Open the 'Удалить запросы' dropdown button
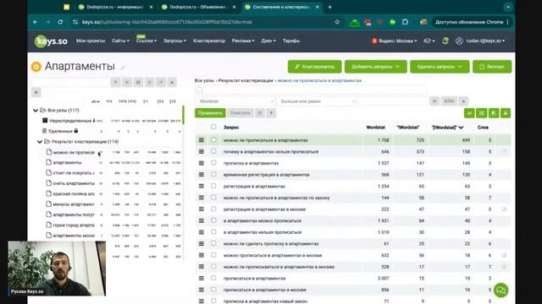 click(440, 67)
